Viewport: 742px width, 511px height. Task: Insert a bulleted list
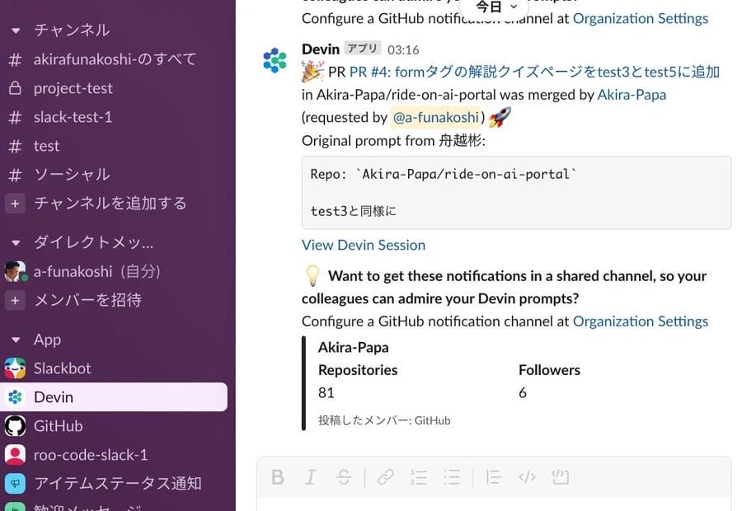(452, 477)
